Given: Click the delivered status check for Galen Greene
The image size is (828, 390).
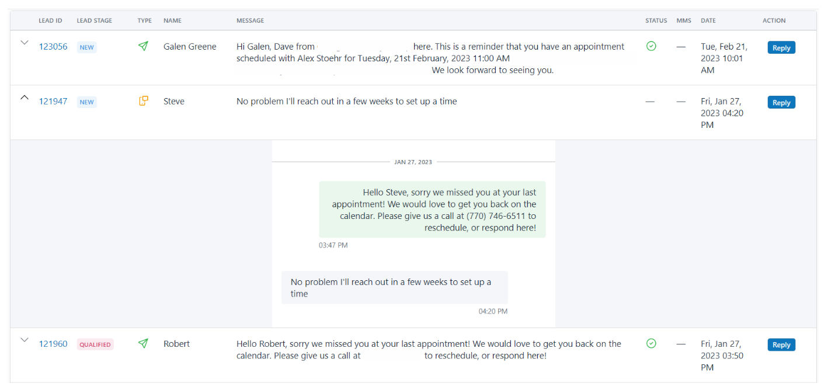Looking at the screenshot, I should coord(651,46).
